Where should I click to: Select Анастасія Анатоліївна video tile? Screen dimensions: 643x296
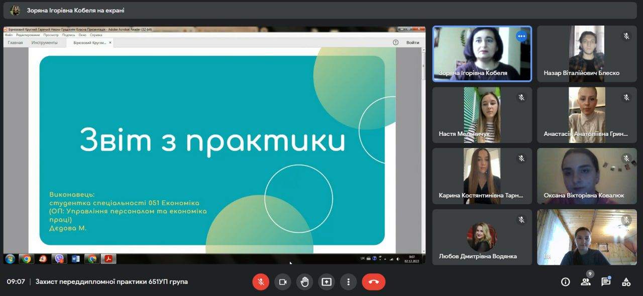coord(587,115)
